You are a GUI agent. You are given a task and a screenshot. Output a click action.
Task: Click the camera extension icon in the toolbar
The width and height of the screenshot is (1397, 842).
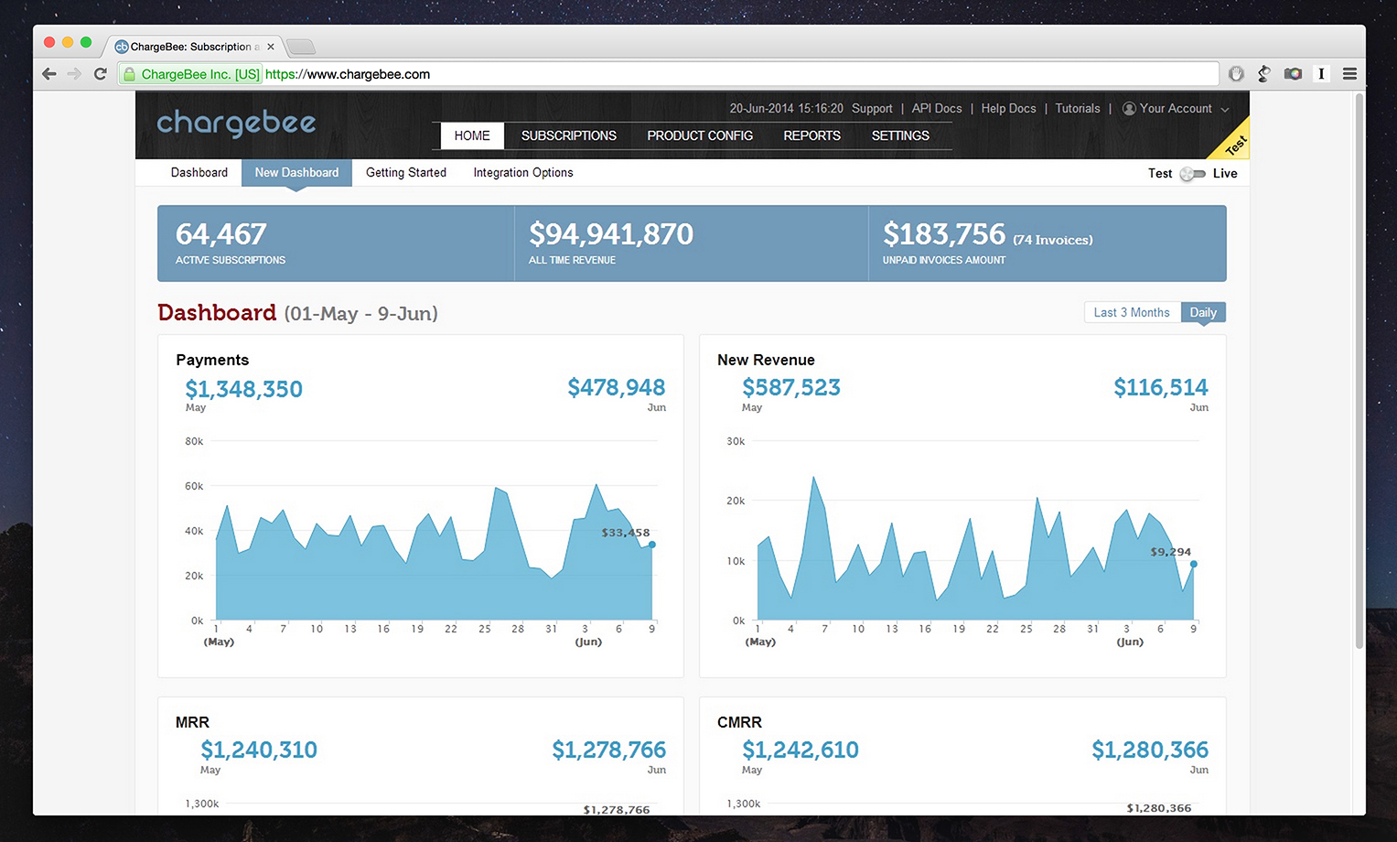1293,74
